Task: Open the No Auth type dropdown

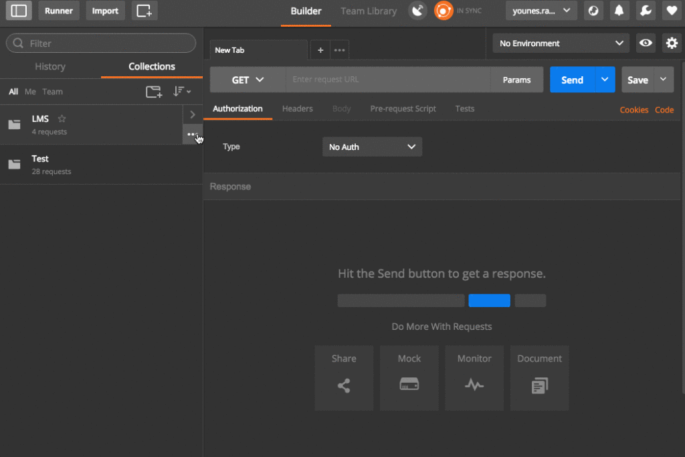Action: (x=372, y=147)
